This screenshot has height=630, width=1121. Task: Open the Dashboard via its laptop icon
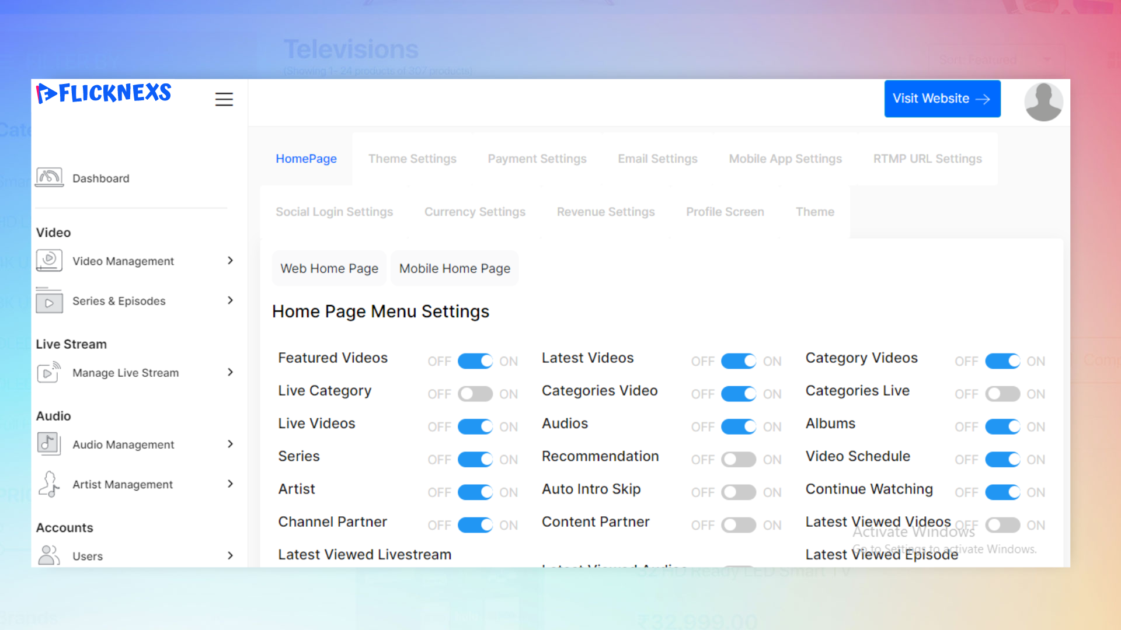click(x=49, y=177)
